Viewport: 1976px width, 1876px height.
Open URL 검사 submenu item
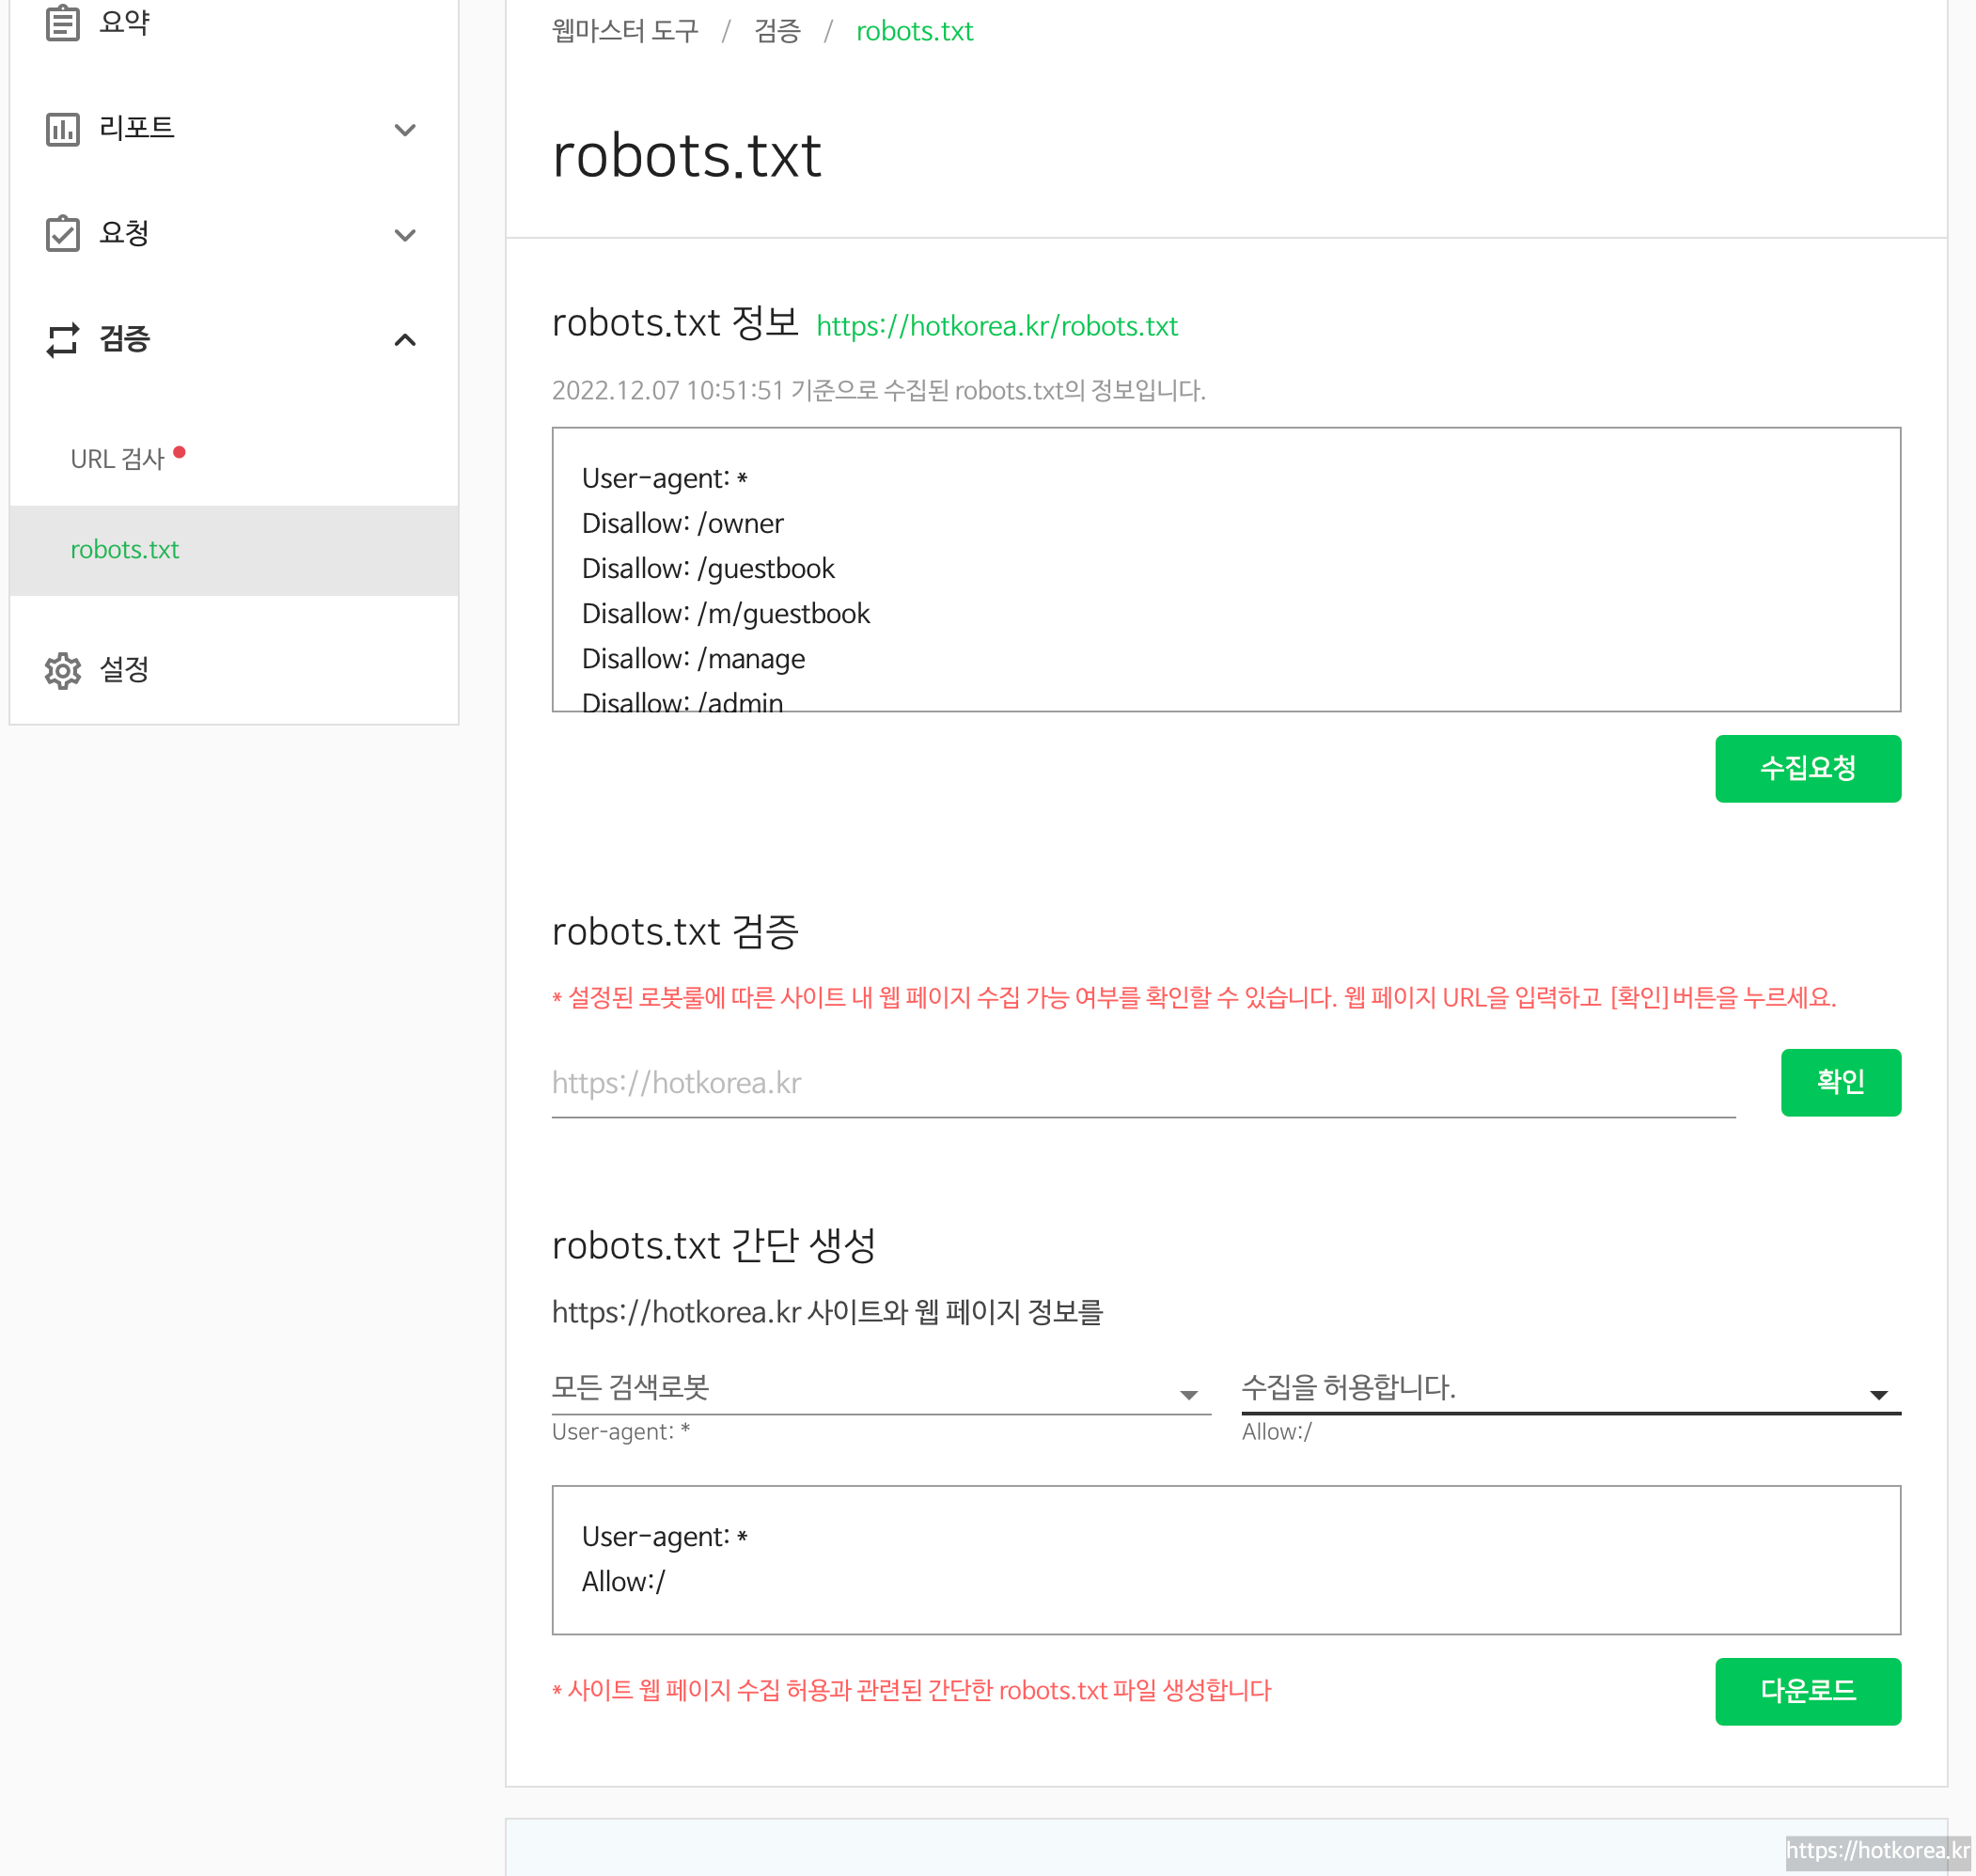(x=117, y=459)
